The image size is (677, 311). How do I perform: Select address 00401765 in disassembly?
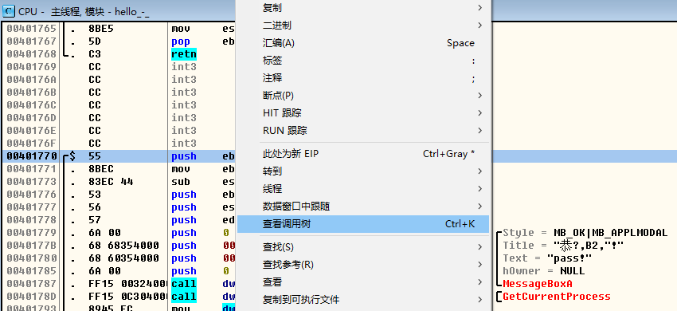click(32, 29)
